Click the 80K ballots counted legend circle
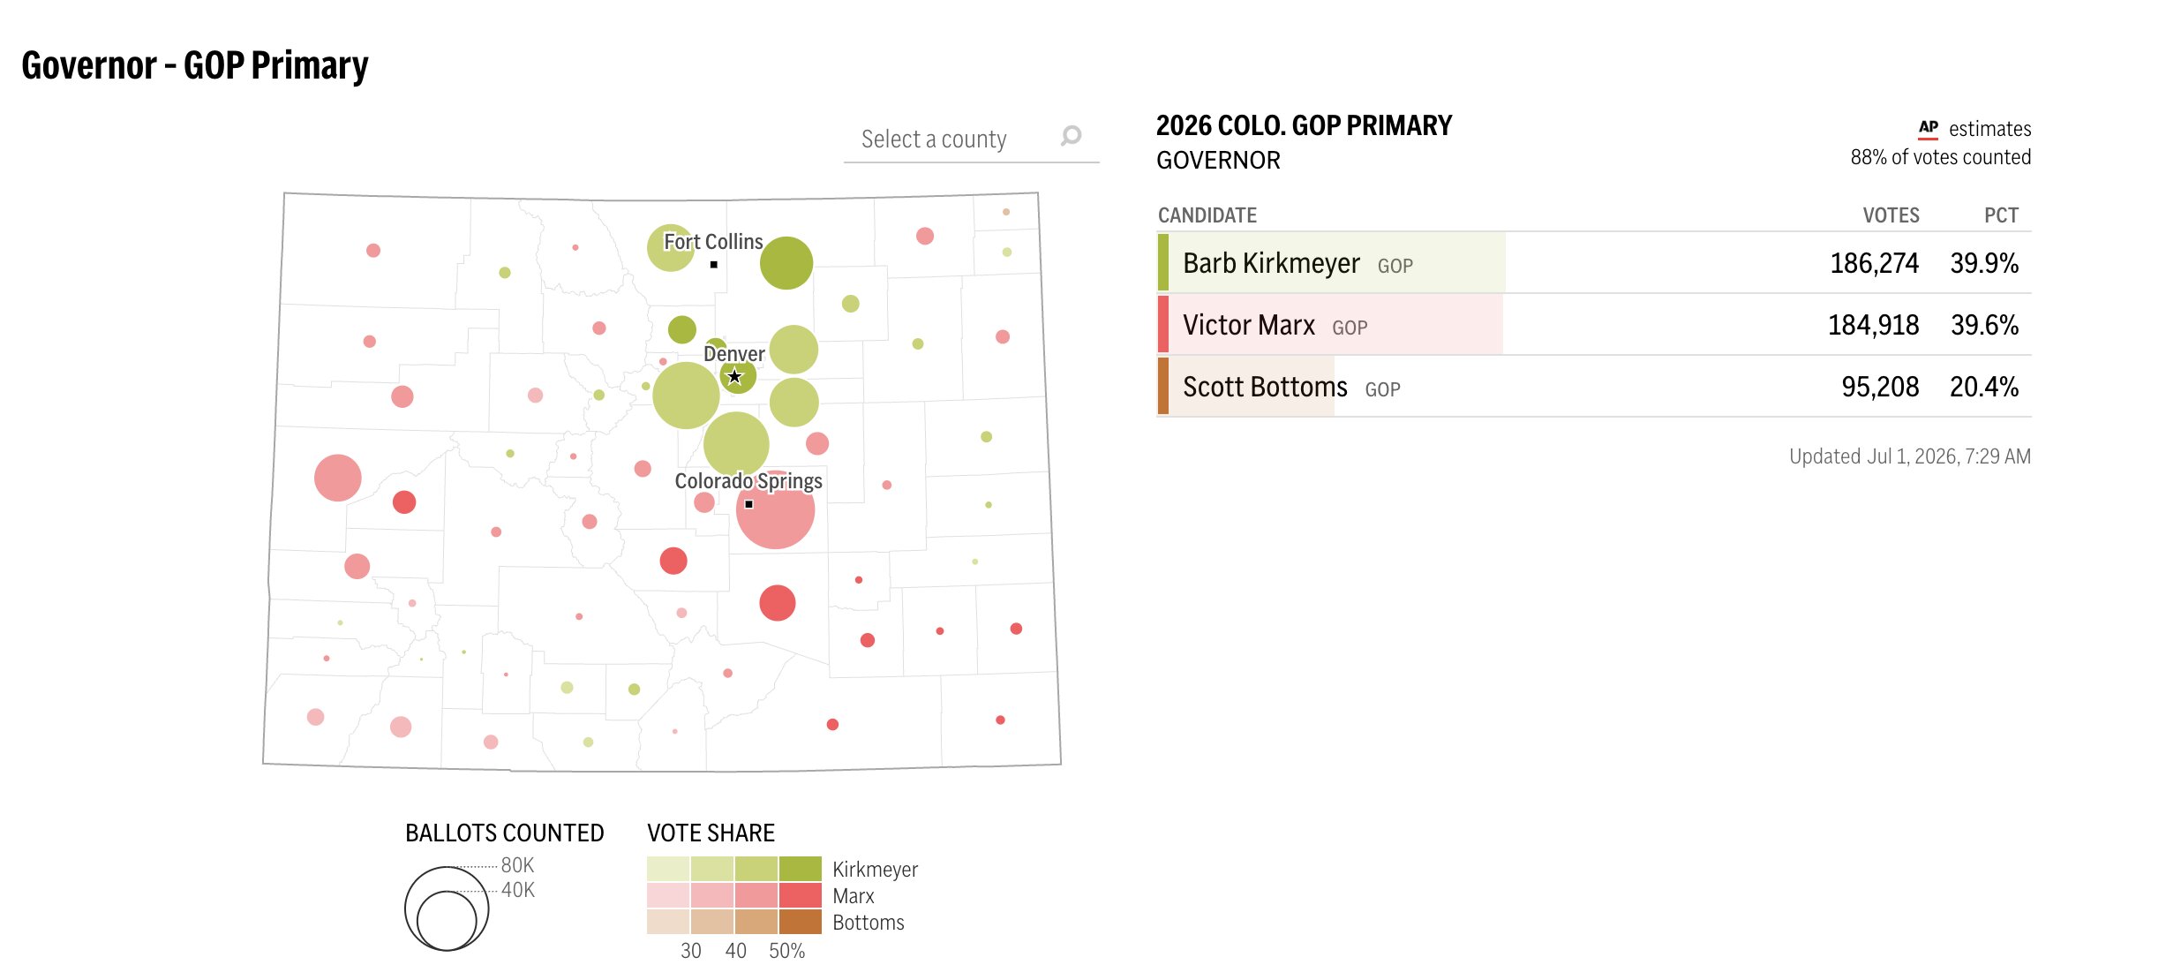 [447, 908]
